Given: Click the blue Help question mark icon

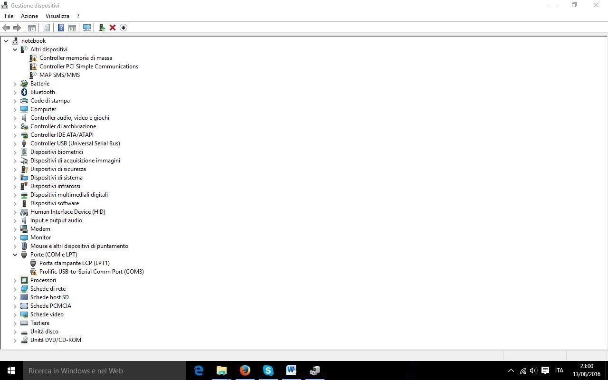Looking at the screenshot, I should 61,28.
